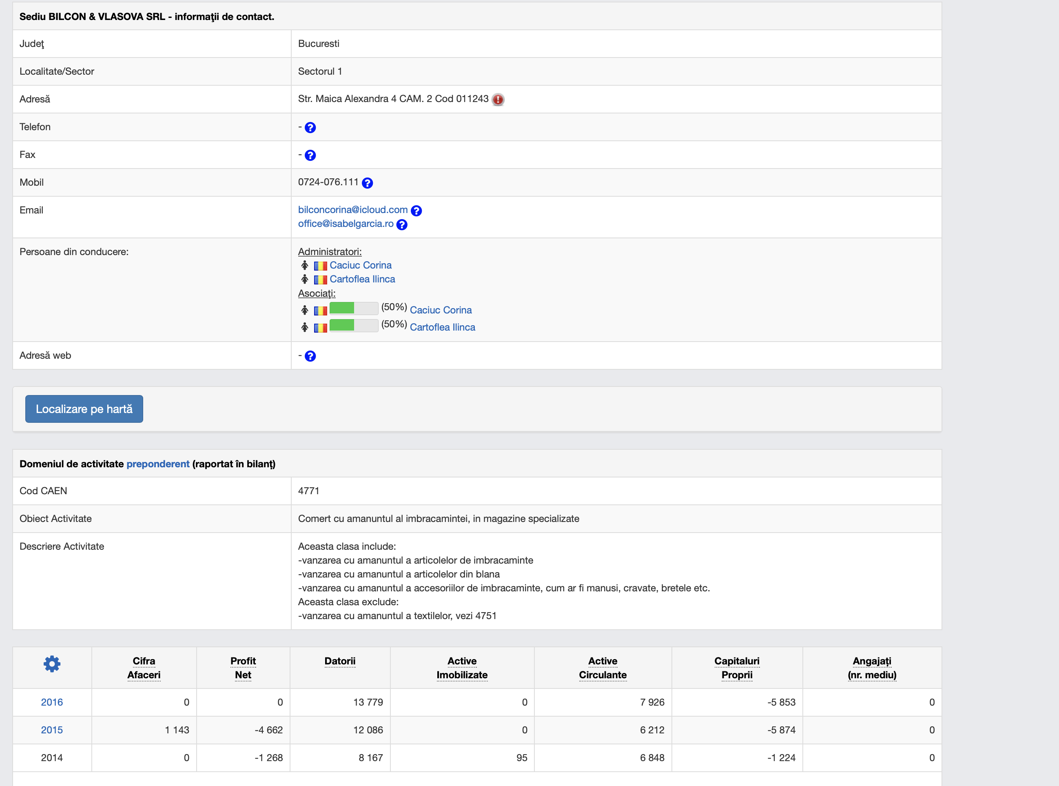Click the help icon beside the mobile number
Viewport: 1059px width, 786px height.
click(367, 183)
